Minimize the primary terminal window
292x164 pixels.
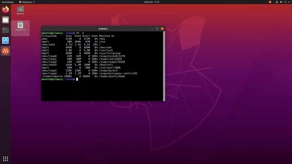point(152,29)
